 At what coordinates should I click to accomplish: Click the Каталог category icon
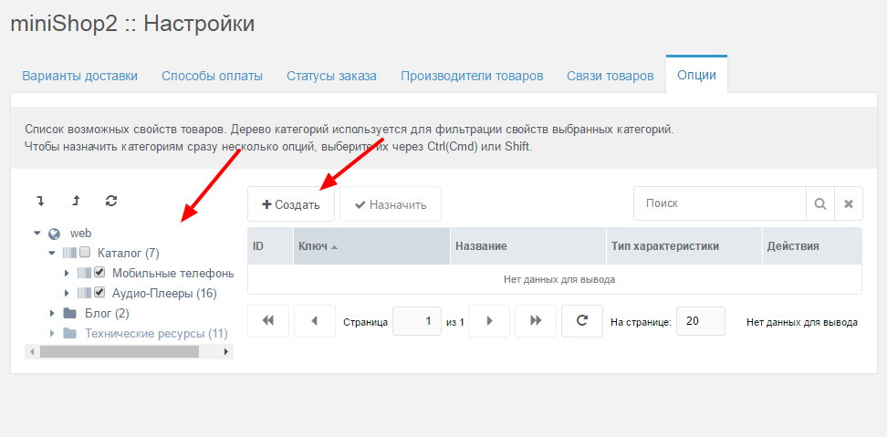[x=69, y=252]
